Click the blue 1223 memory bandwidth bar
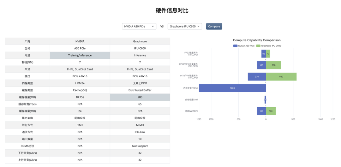341x167 pixels. click(232, 88)
